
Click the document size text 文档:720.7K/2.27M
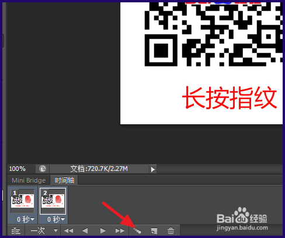[x=99, y=169]
